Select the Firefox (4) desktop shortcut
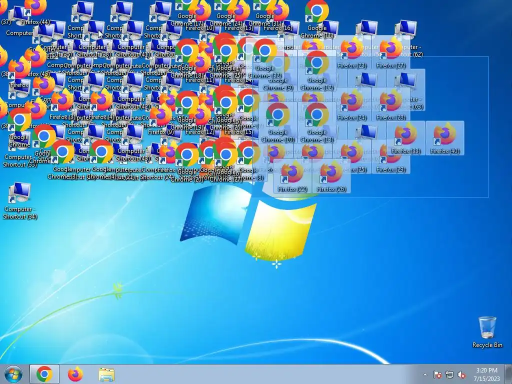 coord(101,104)
